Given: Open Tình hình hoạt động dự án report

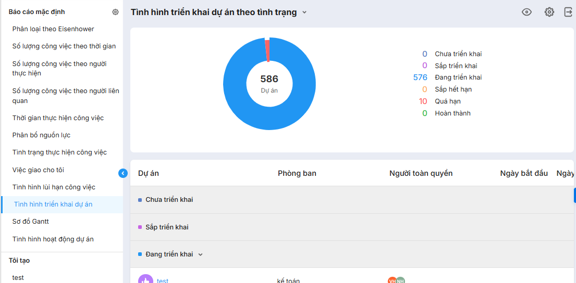Looking at the screenshot, I should (53, 239).
